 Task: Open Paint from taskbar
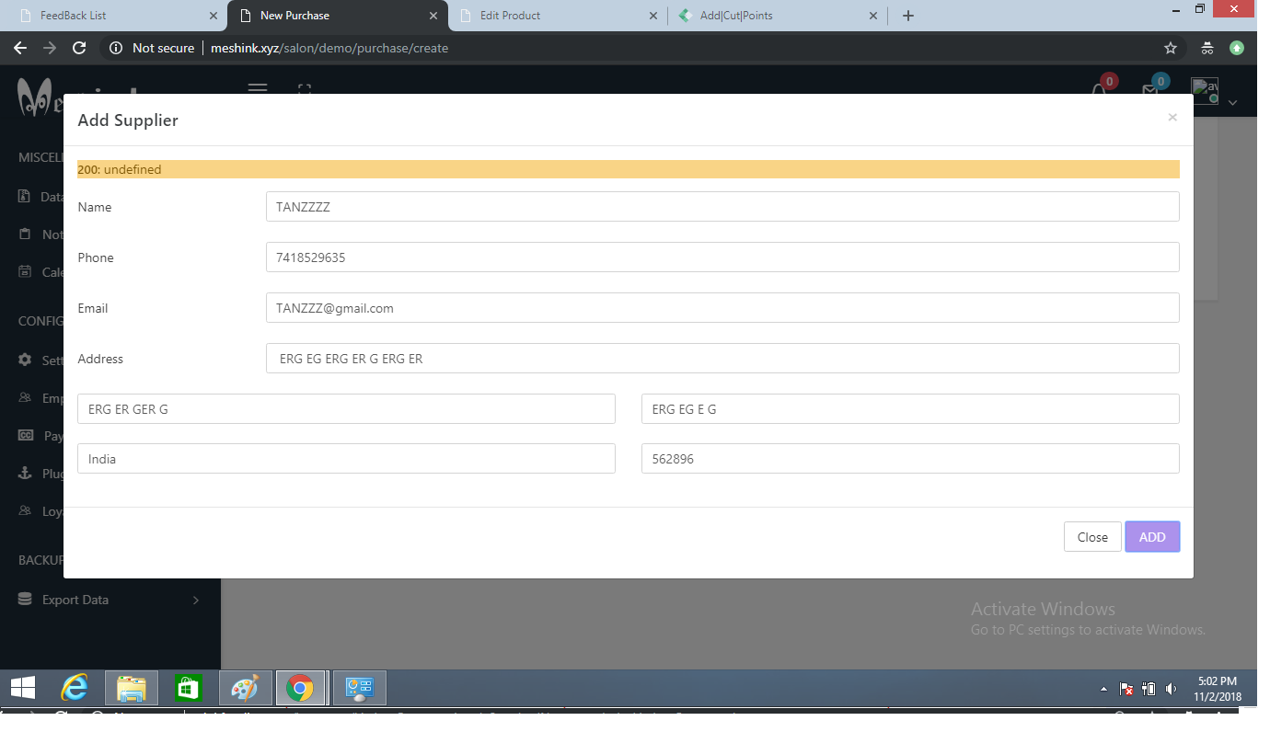(x=245, y=688)
